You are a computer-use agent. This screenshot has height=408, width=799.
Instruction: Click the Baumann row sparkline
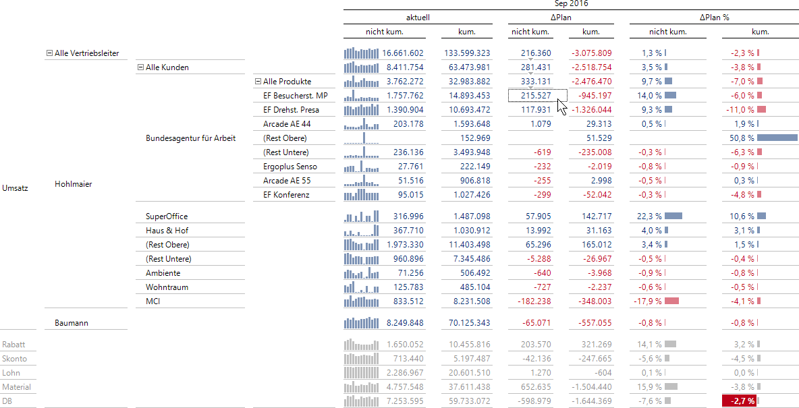tap(361, 323)
